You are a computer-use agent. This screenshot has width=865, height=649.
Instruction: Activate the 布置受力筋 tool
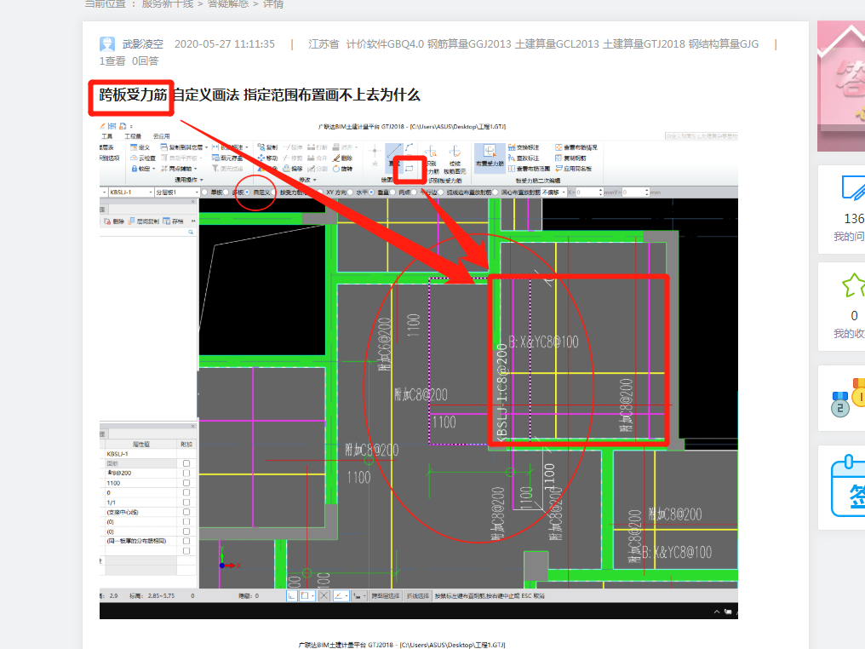[x=490, y=158]
